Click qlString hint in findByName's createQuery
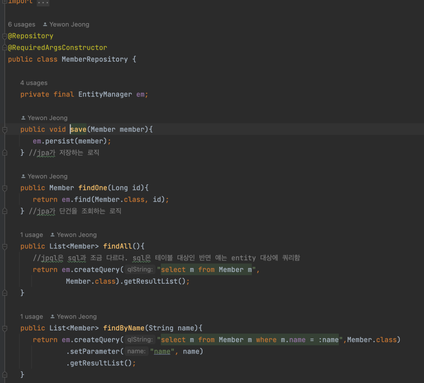424x383 pixels. point(140,339)
